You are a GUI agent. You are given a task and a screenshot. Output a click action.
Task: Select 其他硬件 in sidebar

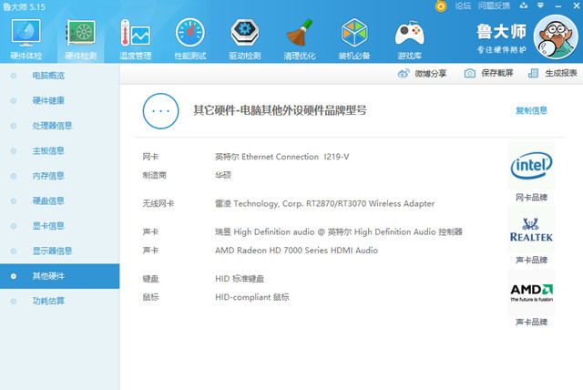(x=59, y=276)
